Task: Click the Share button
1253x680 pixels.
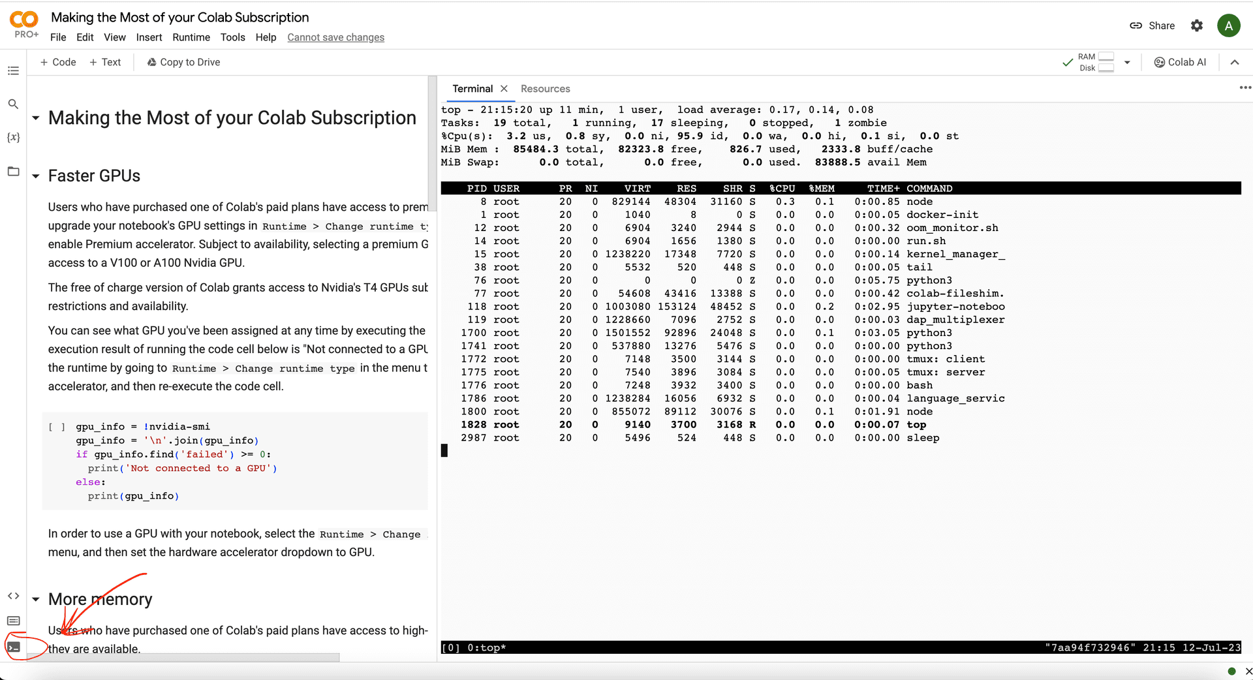Action: [1152, 25]
